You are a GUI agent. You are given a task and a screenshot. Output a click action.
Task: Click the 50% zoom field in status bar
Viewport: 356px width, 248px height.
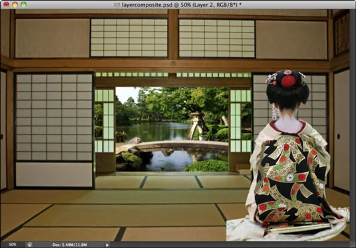tap(13, 245)
